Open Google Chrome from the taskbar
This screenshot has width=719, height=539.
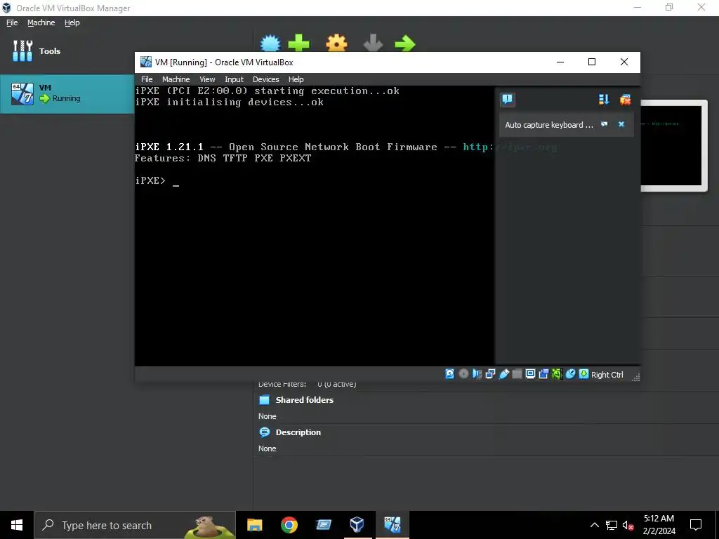(x=289, y=525)
